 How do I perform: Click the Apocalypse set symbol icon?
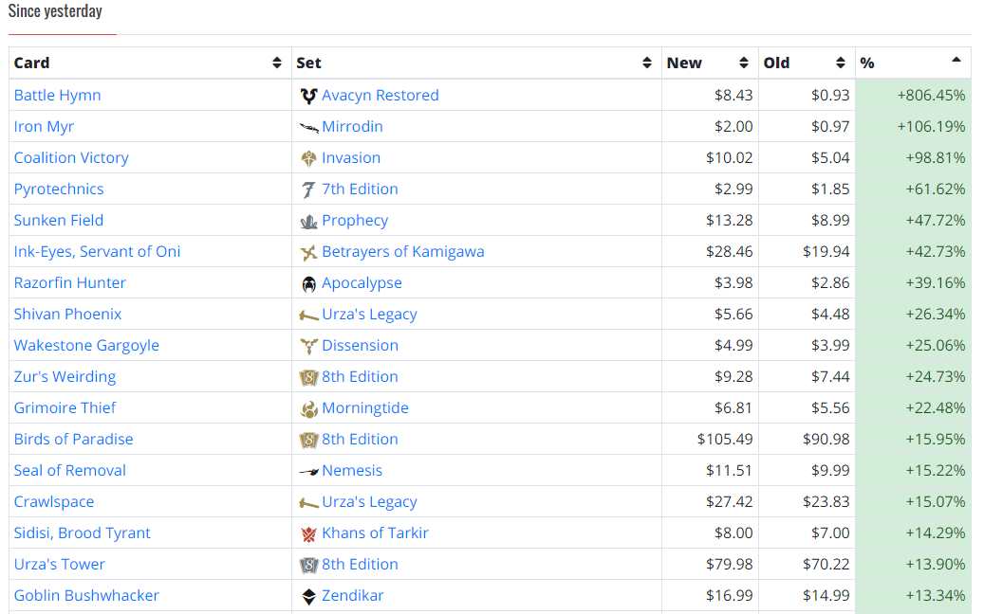(x=308, y=284)
